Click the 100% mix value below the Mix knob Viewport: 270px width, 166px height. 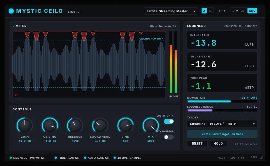(x=151, y=141)
